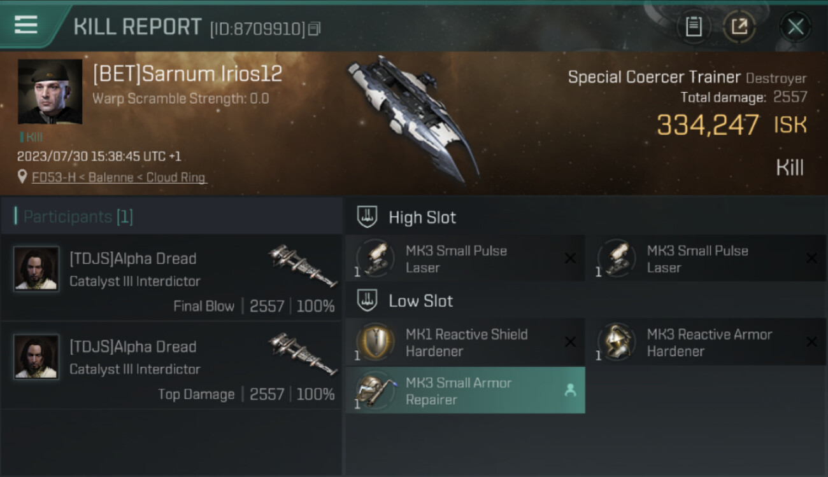Click the location pin icon
The image size is (828, 477).
[23, 177]
